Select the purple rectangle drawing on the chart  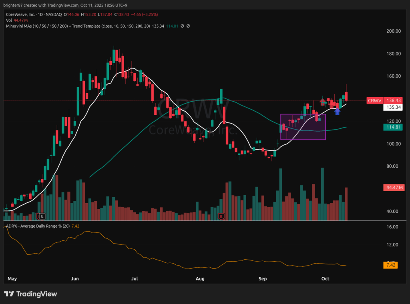click(303, 127)
